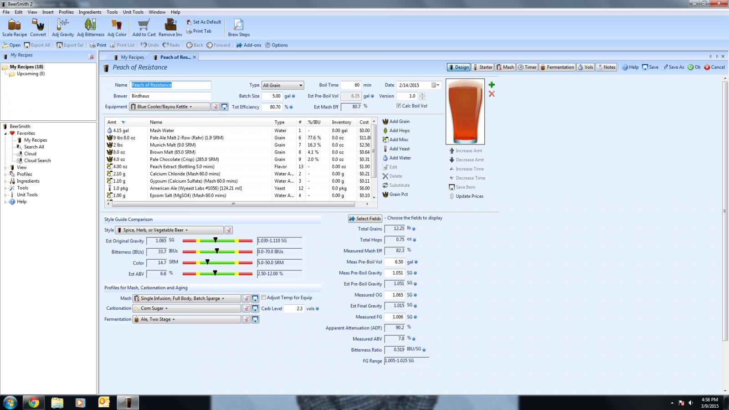Expand the Profiles tree node

coord(6,174)
